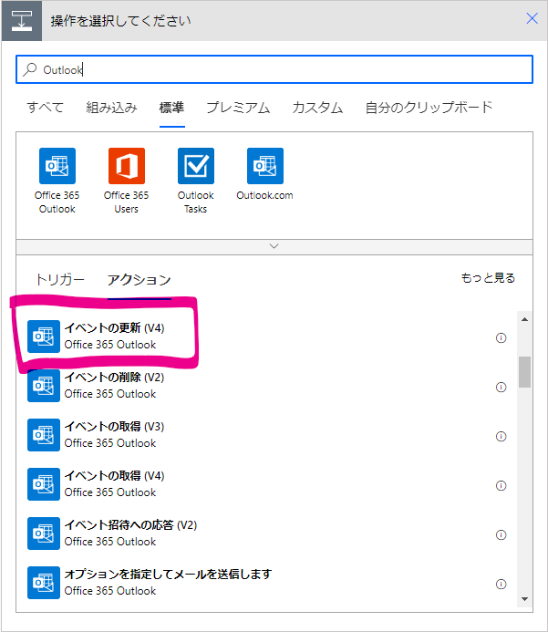This screenshot has height=632, width=548.
Task: Click icon for イベントの取得 (V3) action
Action: pos(44,435)
